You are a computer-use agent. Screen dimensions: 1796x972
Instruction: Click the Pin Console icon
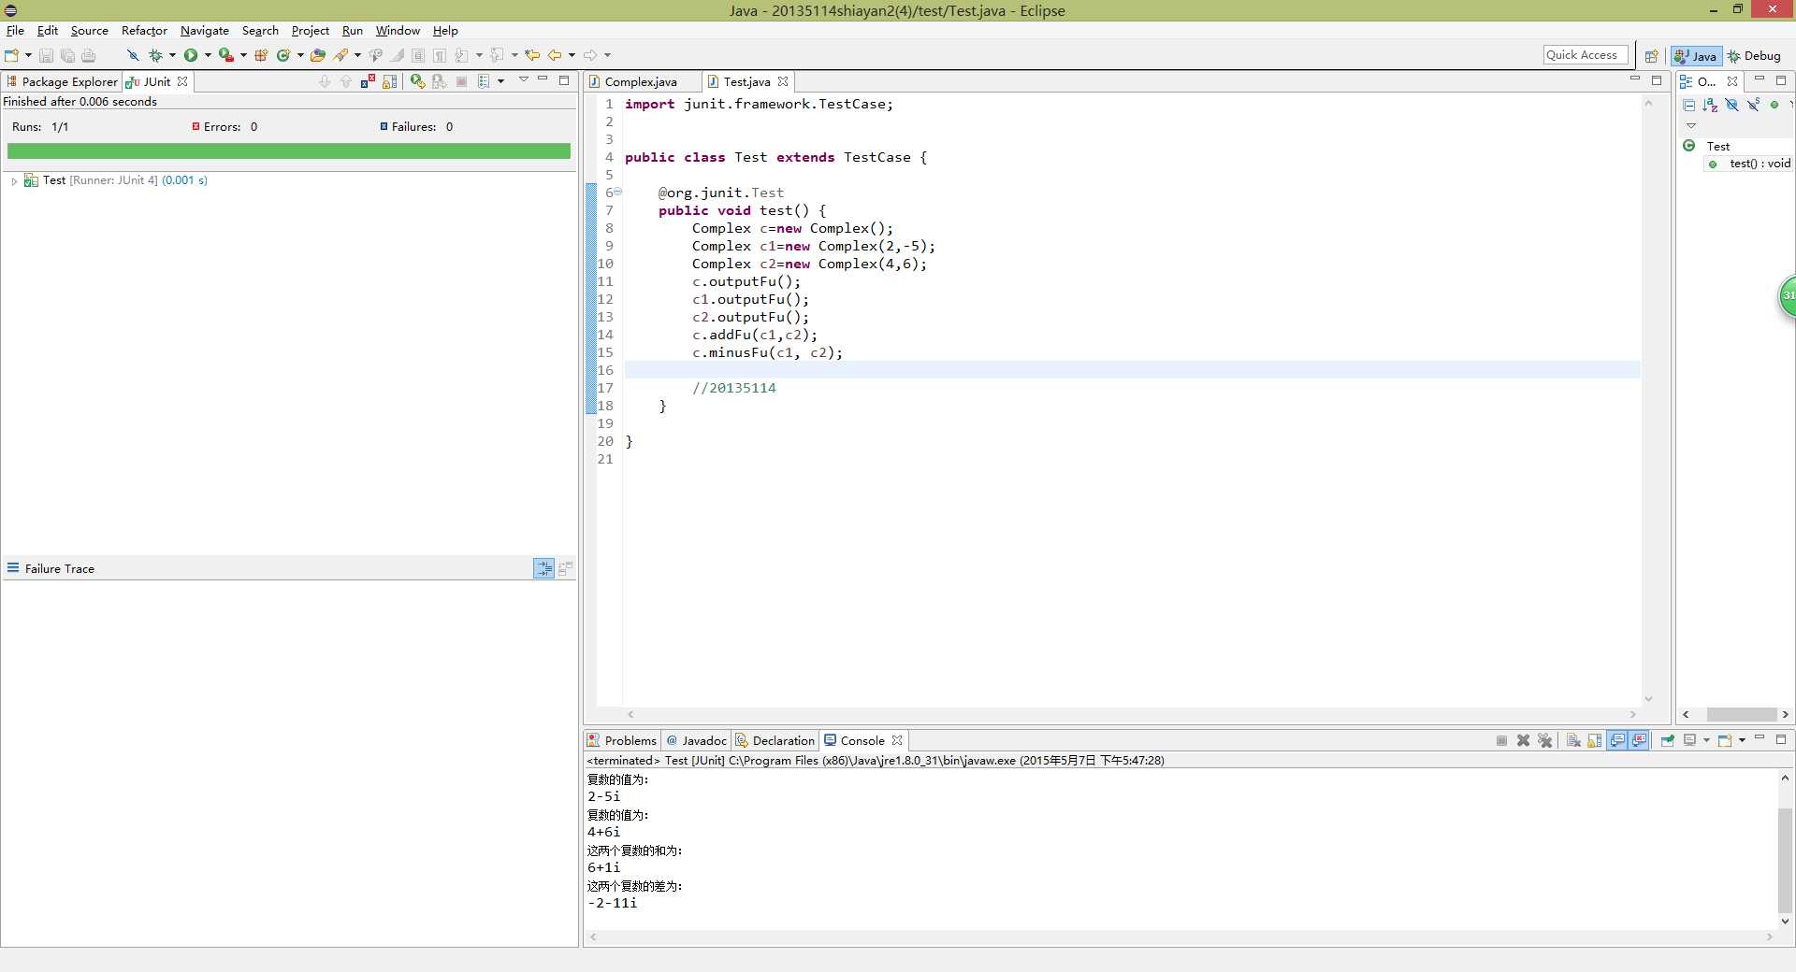1667,740
